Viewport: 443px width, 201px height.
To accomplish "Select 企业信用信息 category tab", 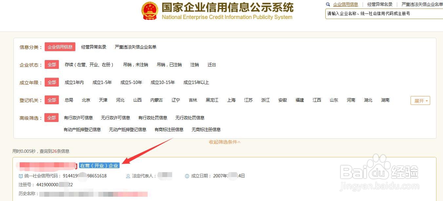I will (x=60, y=47).
